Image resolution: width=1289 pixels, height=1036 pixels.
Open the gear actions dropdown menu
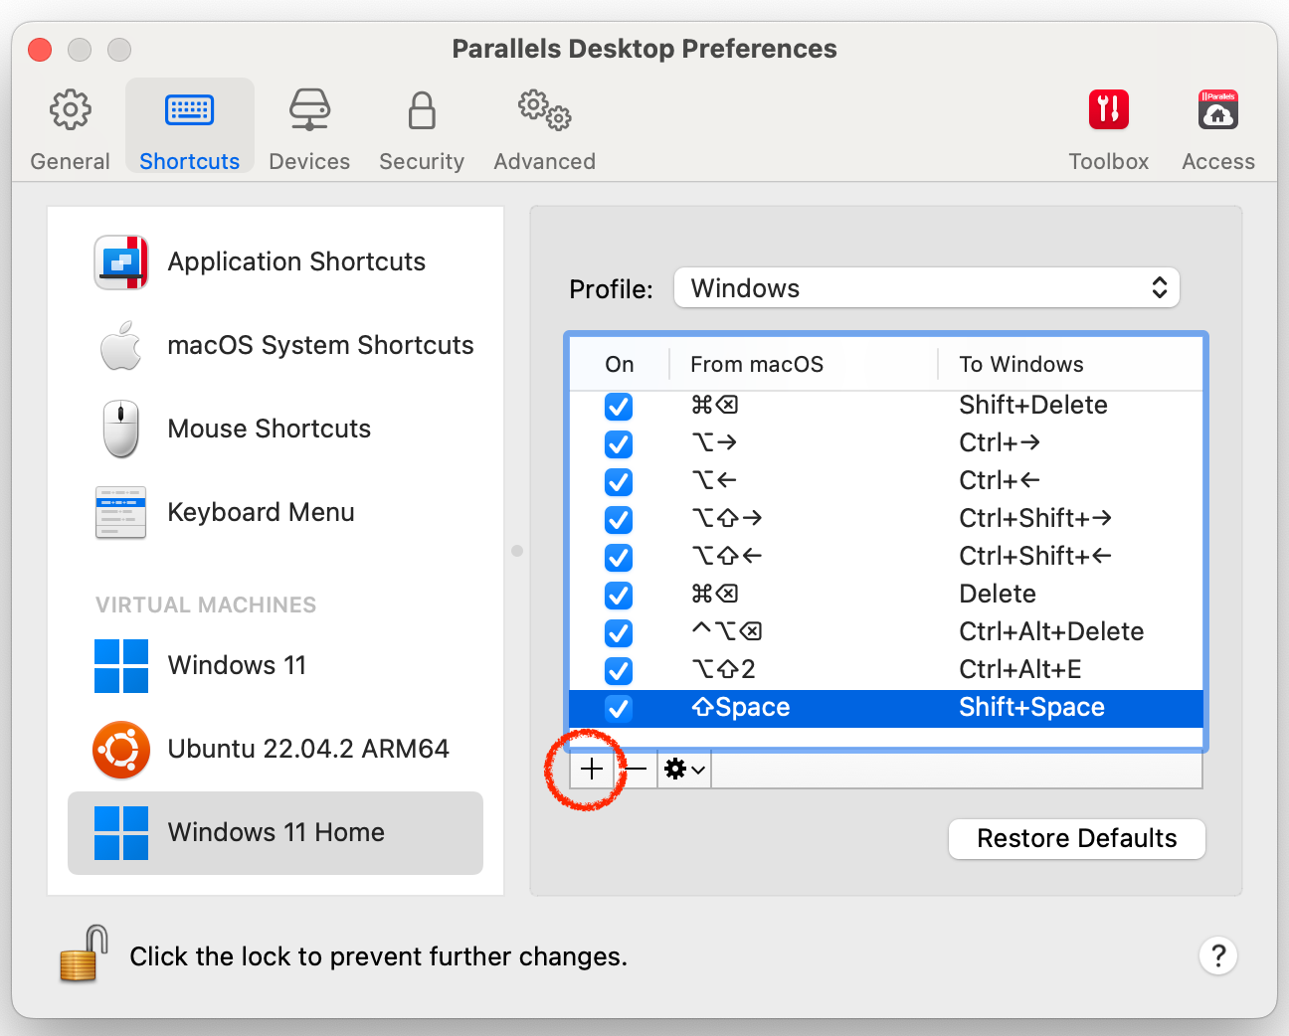point(684,769)
